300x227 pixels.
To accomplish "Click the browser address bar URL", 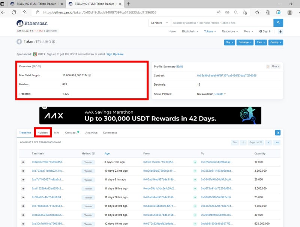I will [100, 12].
